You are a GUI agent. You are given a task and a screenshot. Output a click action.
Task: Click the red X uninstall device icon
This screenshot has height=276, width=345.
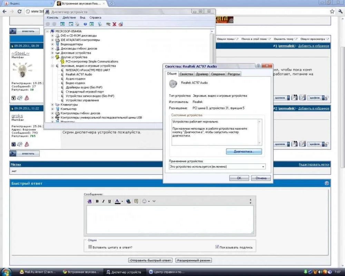point(115,24)
